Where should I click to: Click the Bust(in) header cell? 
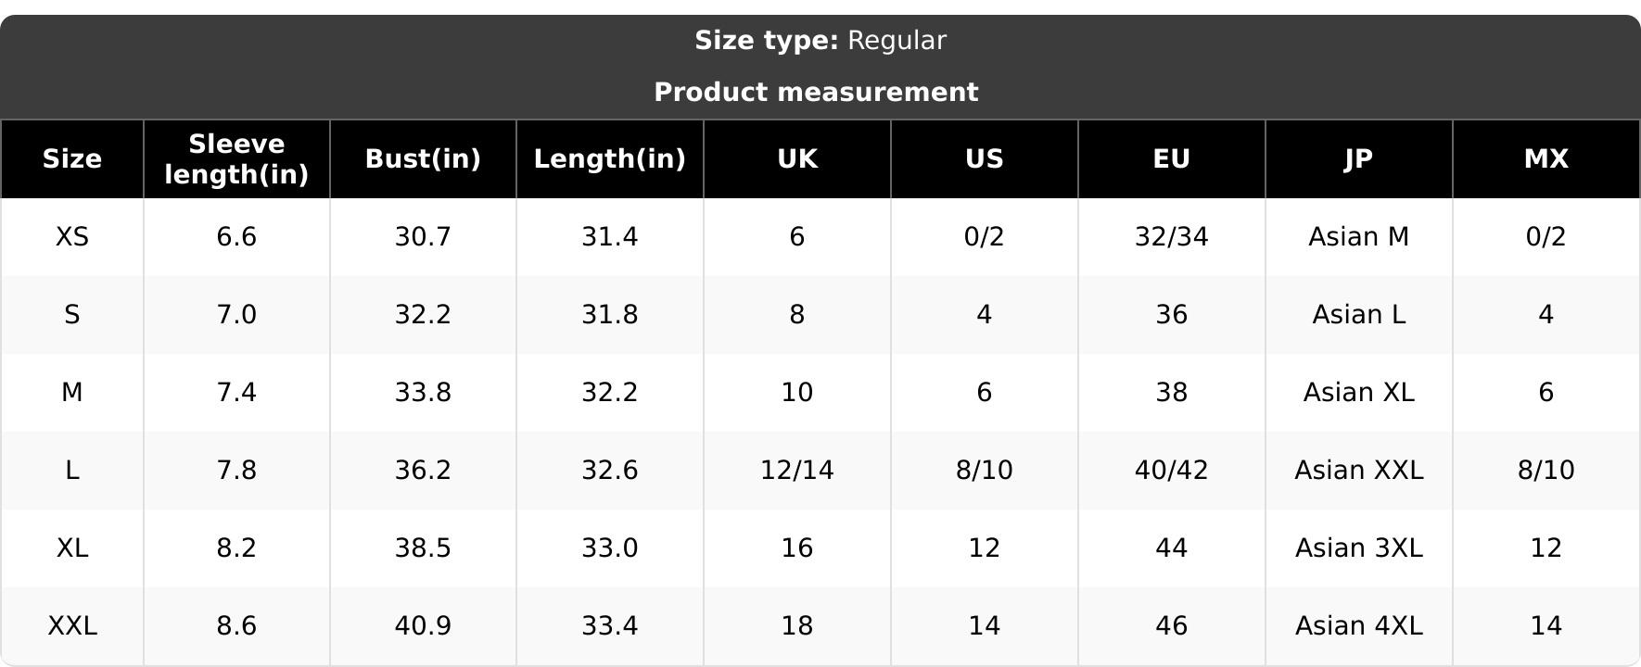423,159
